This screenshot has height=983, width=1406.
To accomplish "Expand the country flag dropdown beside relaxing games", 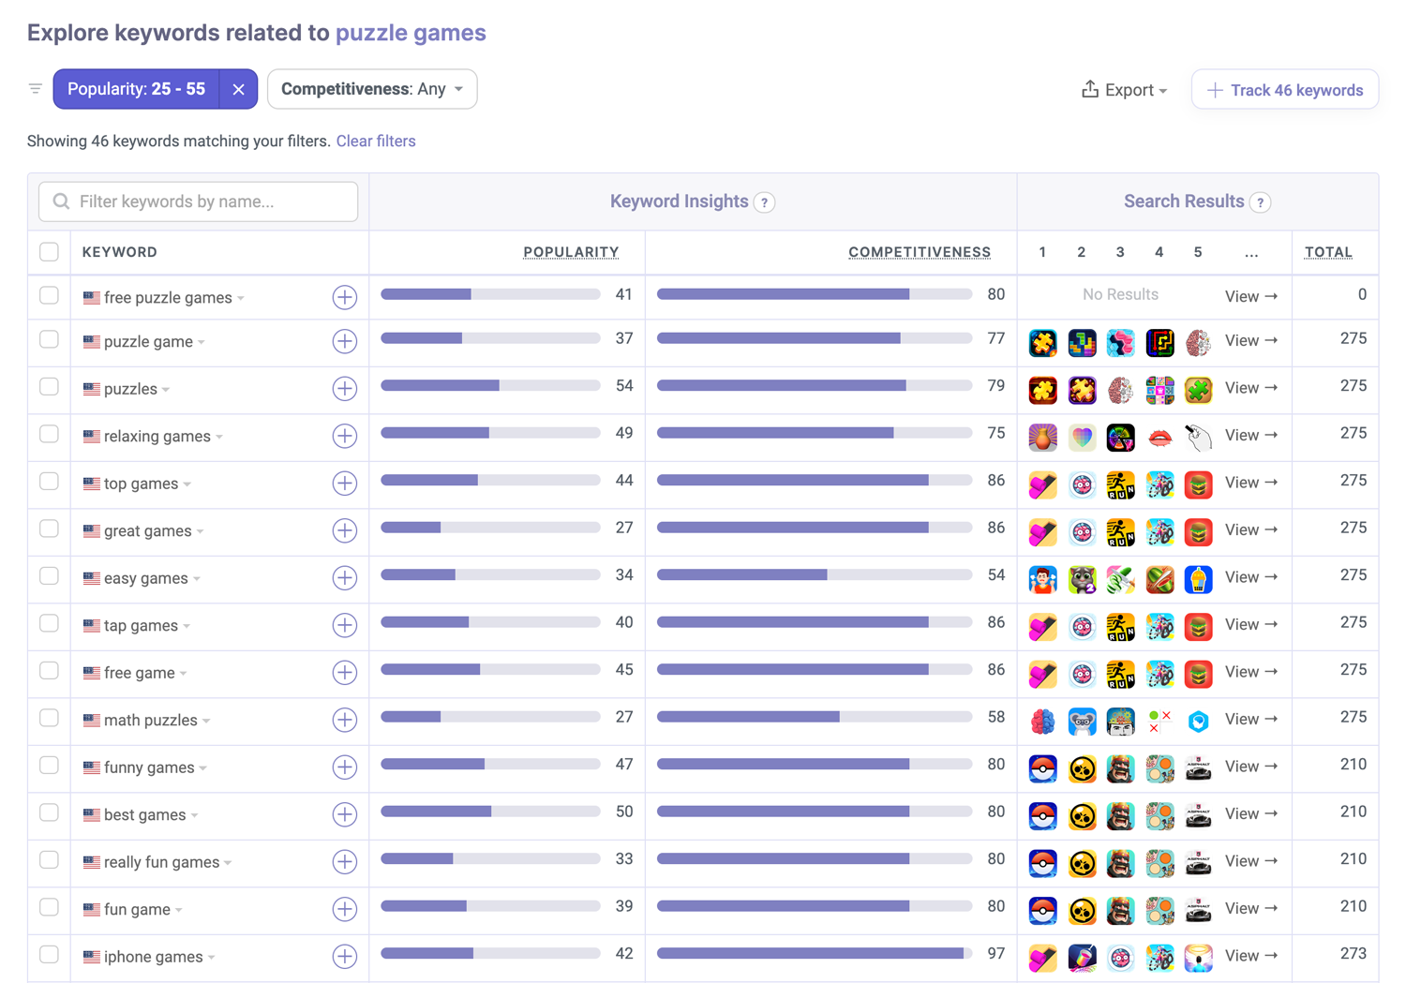I will 218,437.
